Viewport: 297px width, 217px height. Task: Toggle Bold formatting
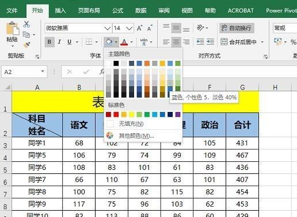point(49,42)
